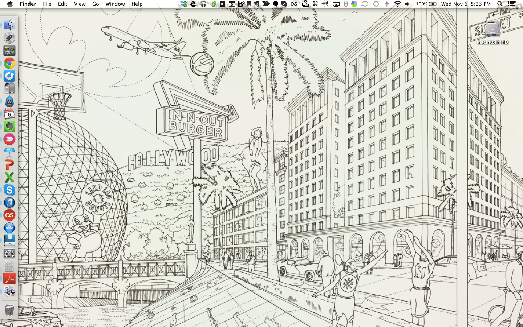
Task: Open the Apple menu
Action: [10, 4]
